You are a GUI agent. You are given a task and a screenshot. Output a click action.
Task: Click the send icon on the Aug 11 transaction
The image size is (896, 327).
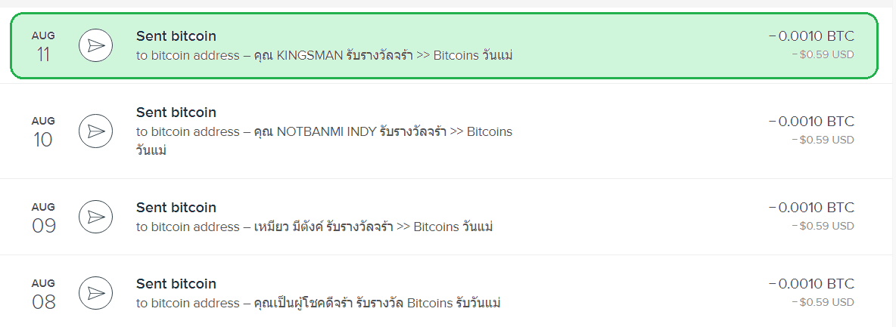tap(95, 45)
